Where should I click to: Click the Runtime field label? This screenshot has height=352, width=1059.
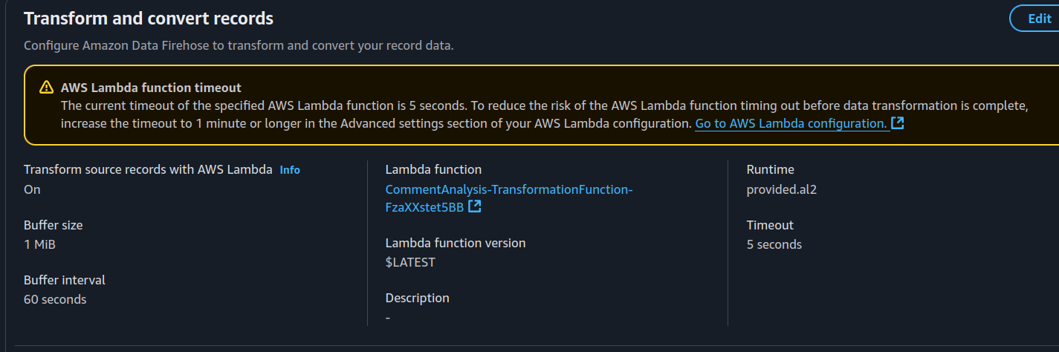tap(770, 169)
